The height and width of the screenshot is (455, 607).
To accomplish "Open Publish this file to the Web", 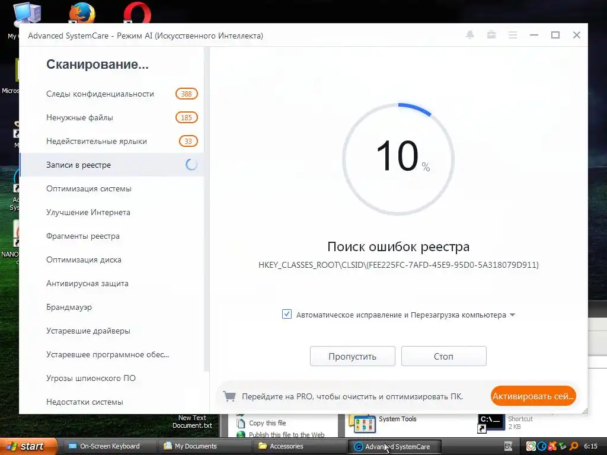I will [286, 434].
